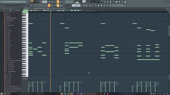Select the piano roll zoom magnifier tool
The image size is (170, 95).
[46, 8]
